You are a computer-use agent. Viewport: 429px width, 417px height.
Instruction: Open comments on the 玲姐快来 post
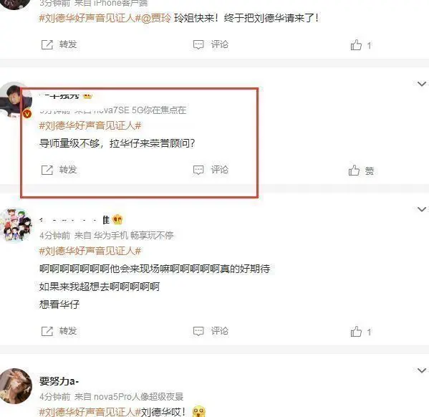click(211, 44)
